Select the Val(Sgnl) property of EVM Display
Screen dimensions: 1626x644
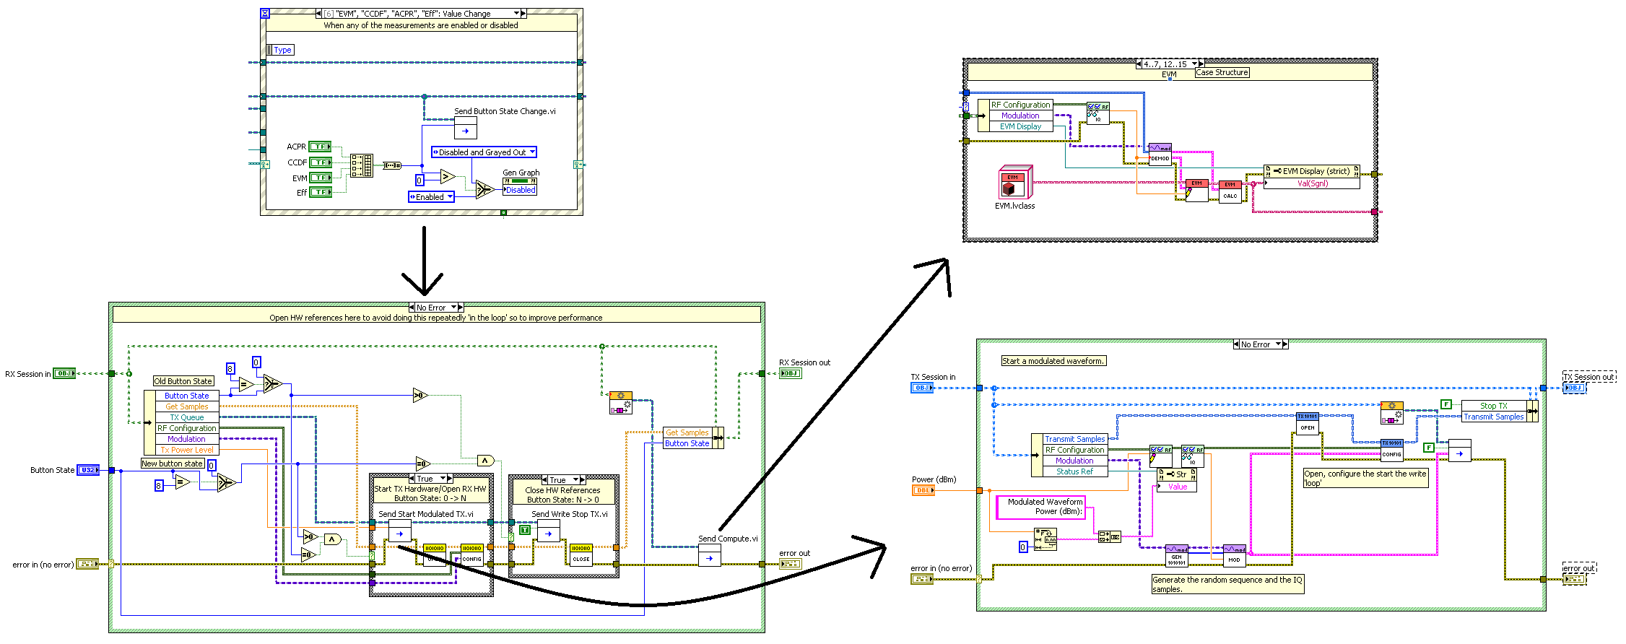(1312, 183)
